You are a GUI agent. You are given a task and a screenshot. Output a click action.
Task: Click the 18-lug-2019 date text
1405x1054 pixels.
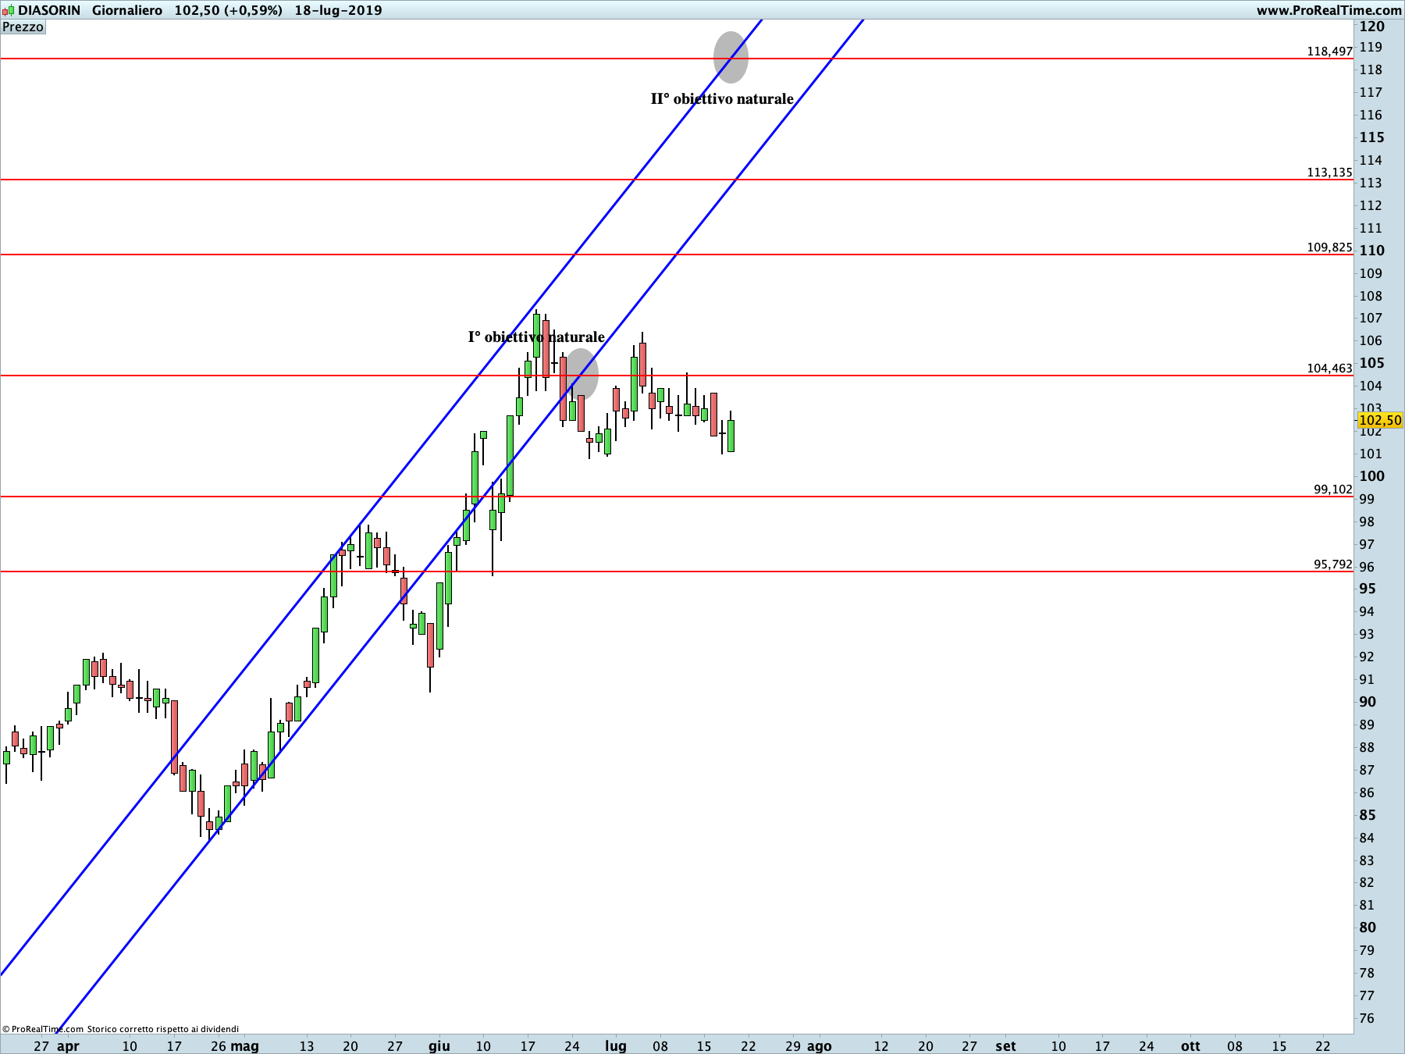pos(338,10)
